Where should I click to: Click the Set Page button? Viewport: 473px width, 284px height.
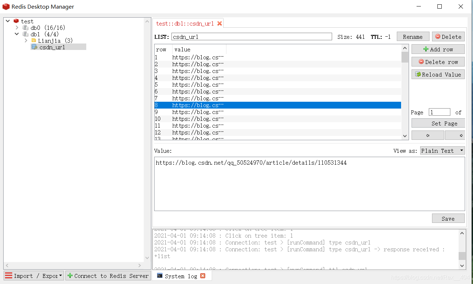[438, 123]
